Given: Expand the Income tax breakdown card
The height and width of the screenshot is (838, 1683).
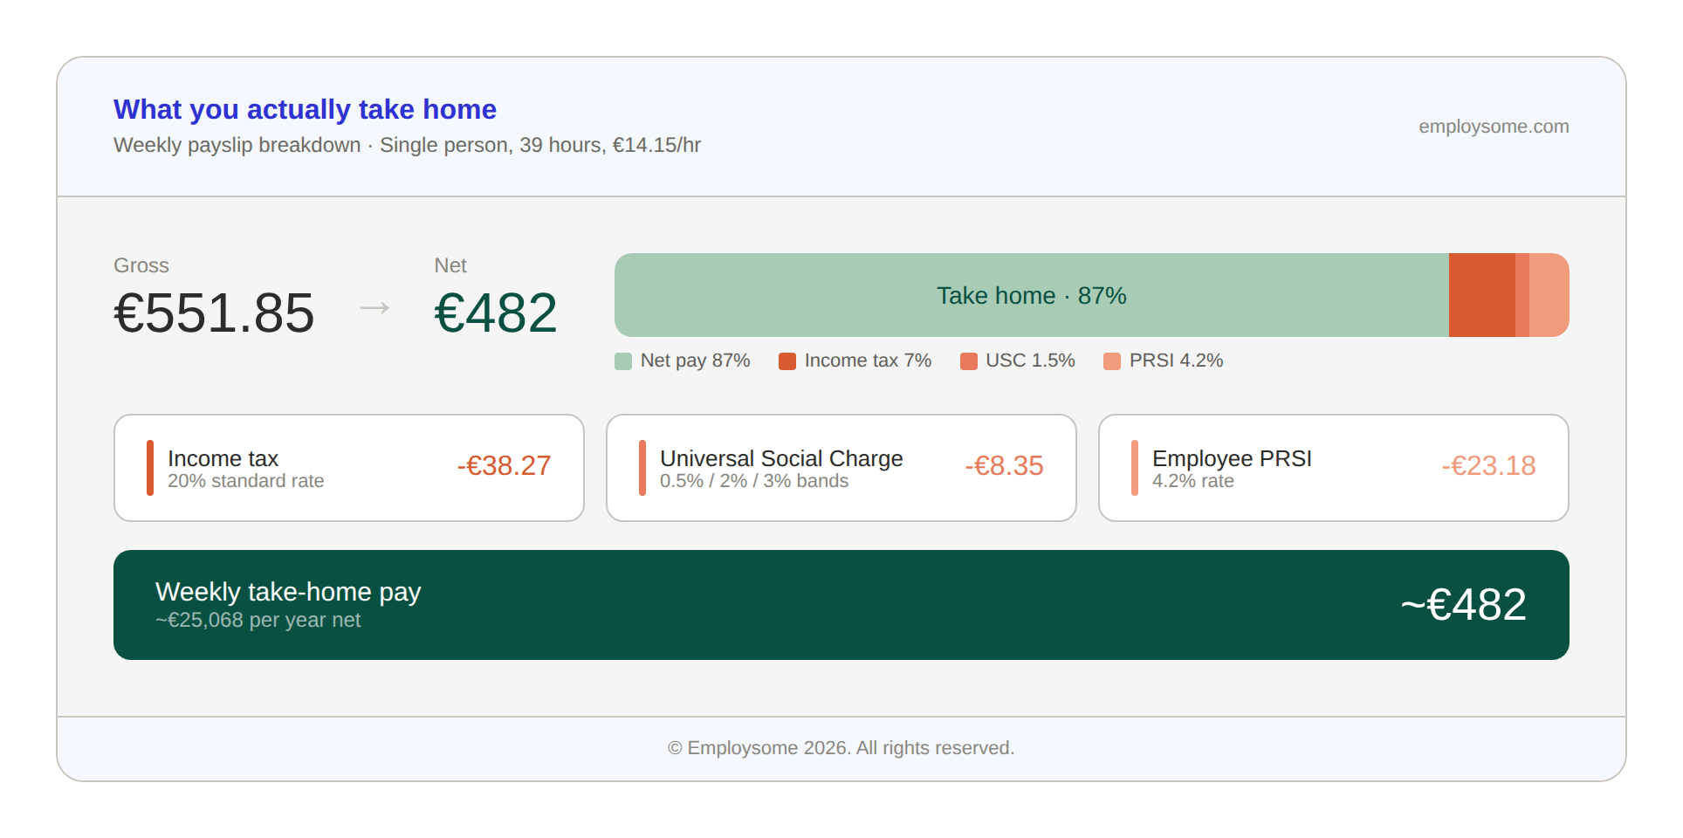Looking at the screenshot, I should coord(348,468).
